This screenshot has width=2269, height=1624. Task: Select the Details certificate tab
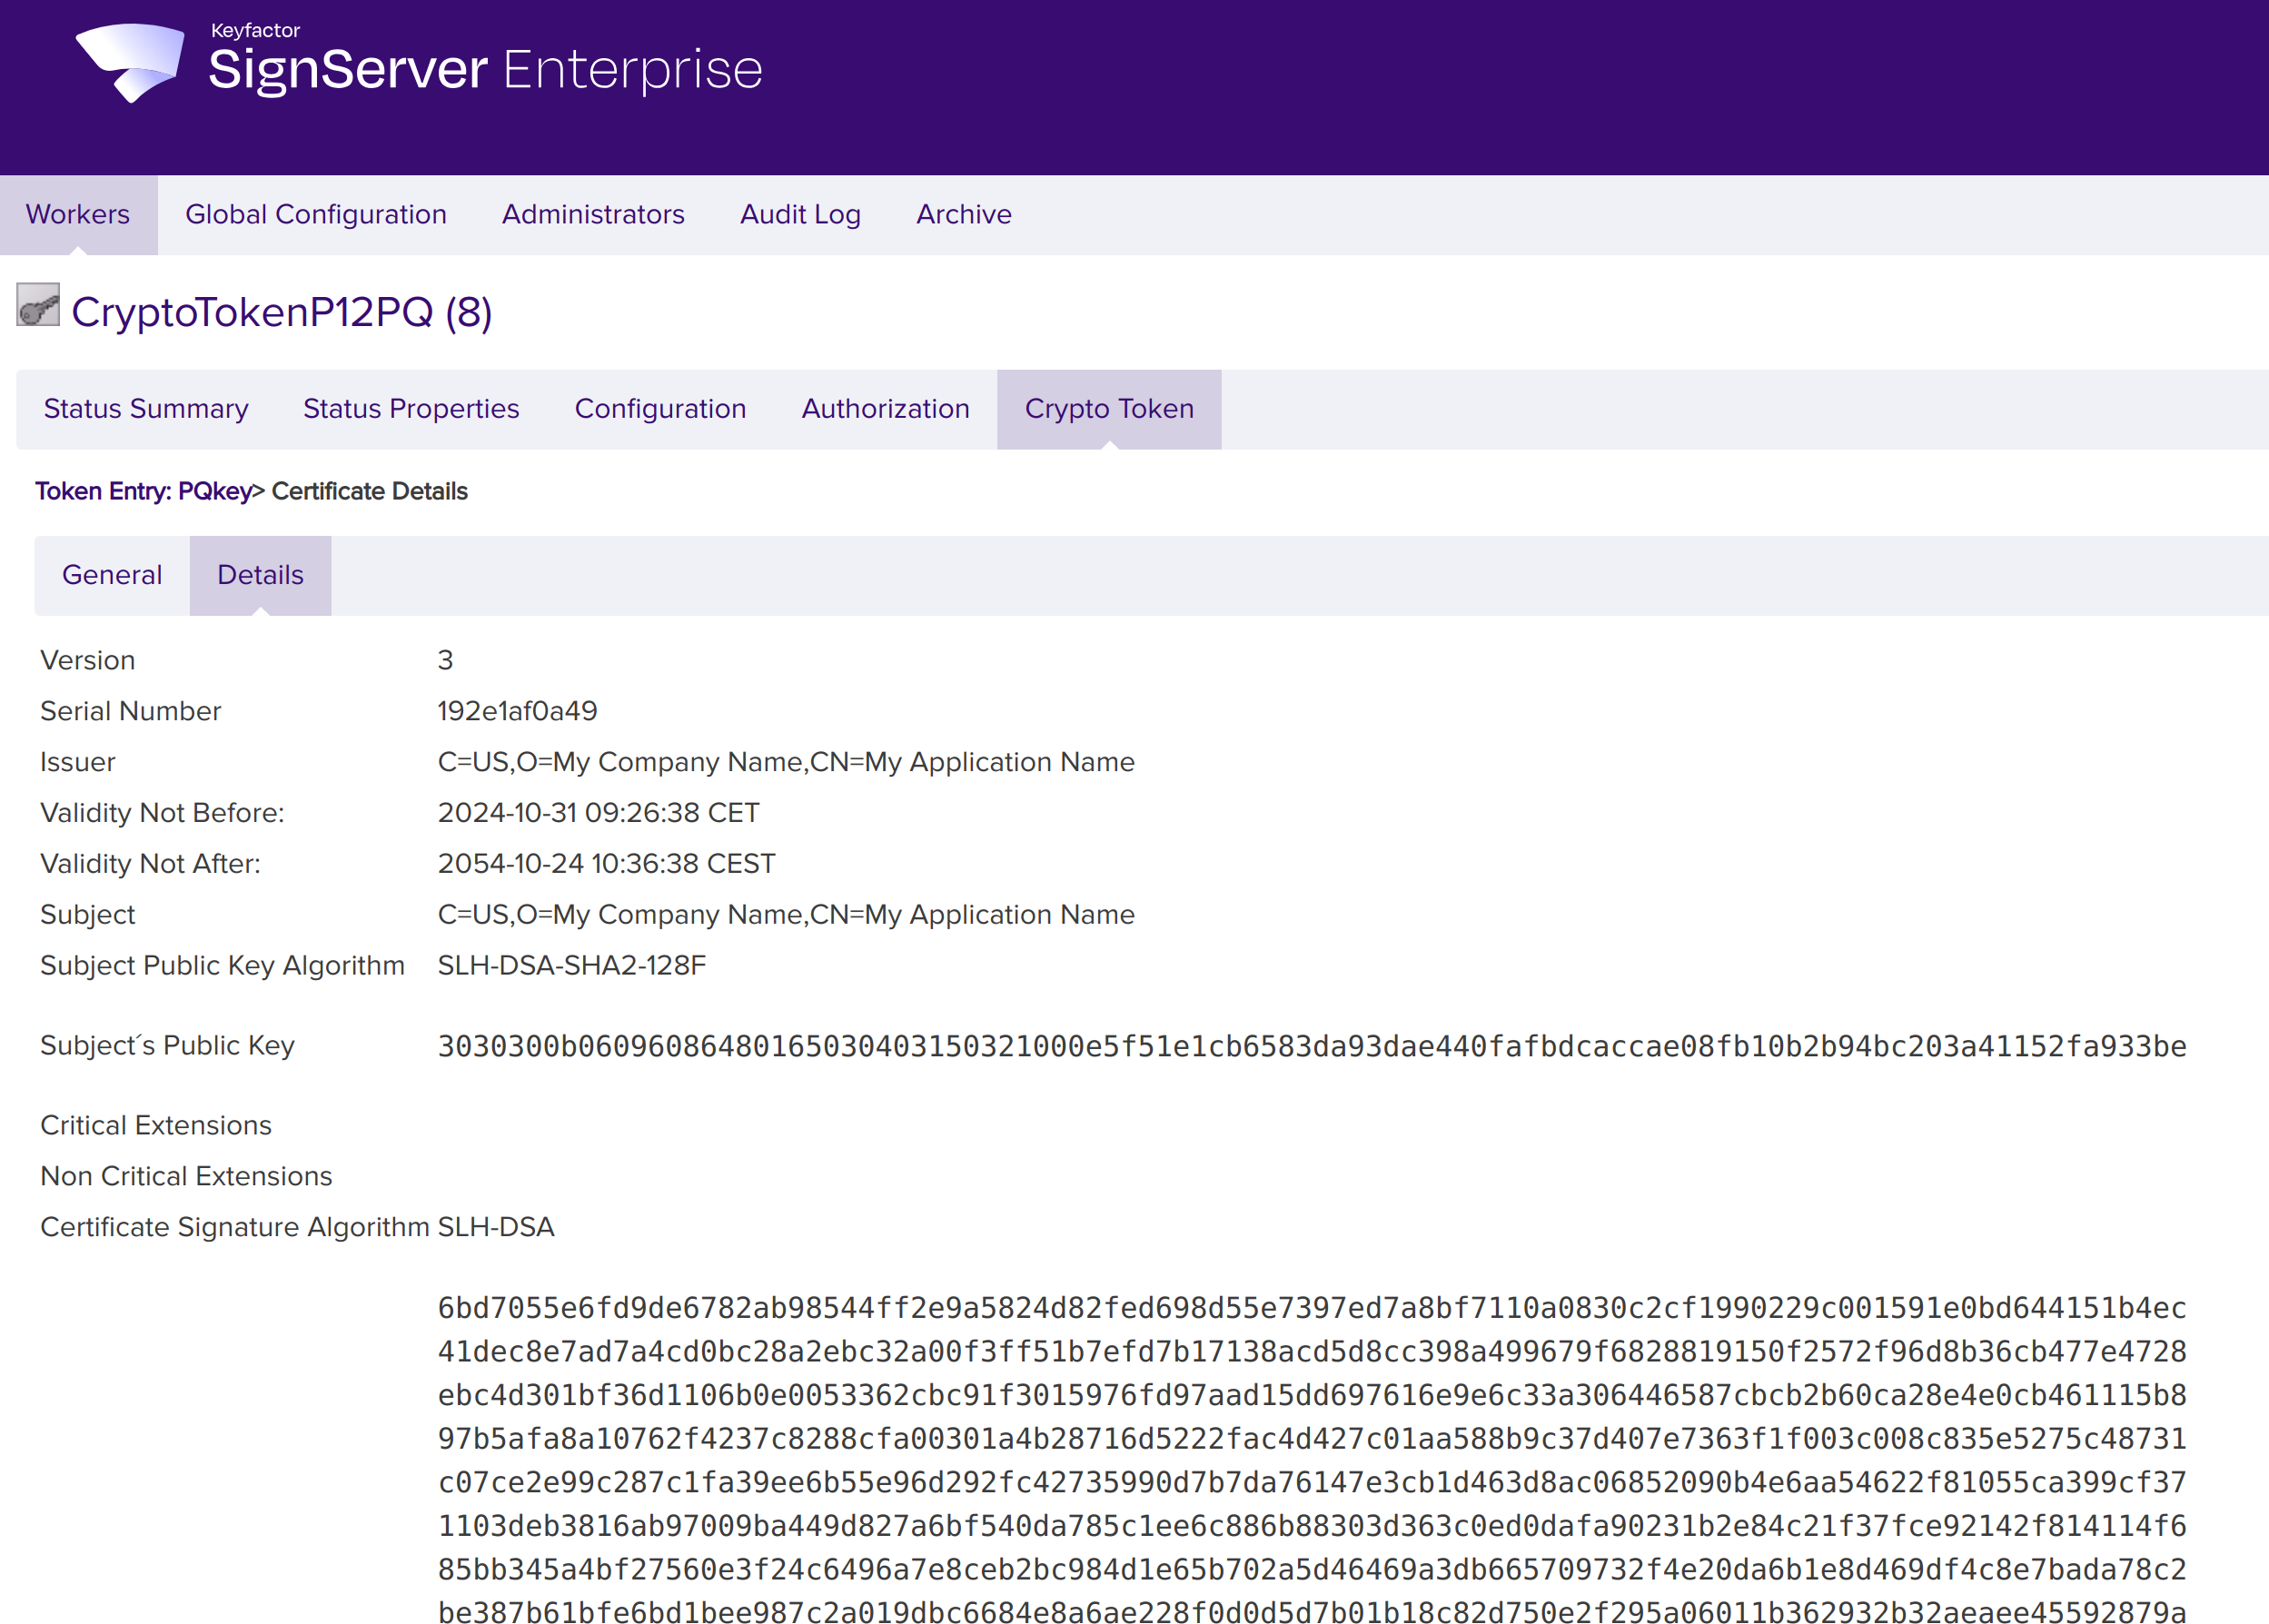pos(259,575)
